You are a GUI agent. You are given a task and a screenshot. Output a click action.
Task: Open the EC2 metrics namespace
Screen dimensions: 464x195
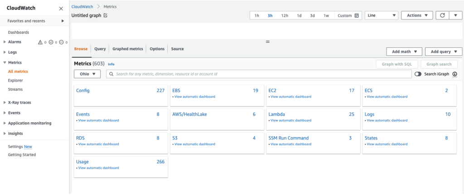[272, 90]
